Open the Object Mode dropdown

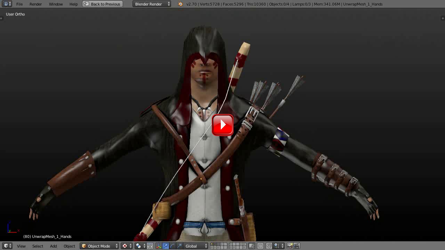99,246
